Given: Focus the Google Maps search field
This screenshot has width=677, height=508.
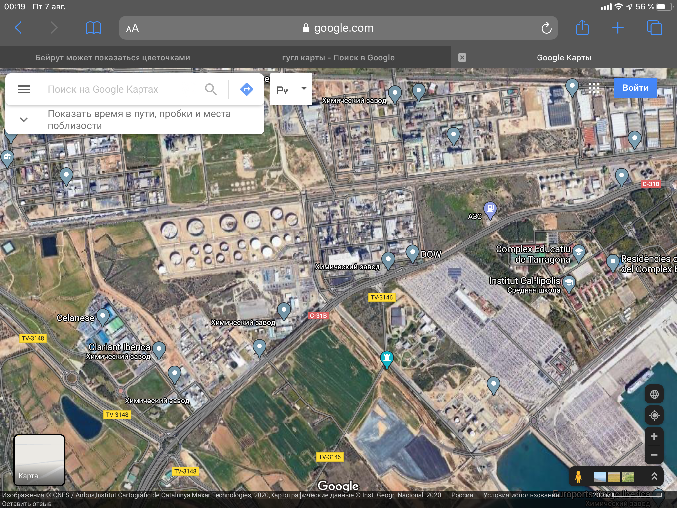Looking at the screenshot, I should click(122, 89).
